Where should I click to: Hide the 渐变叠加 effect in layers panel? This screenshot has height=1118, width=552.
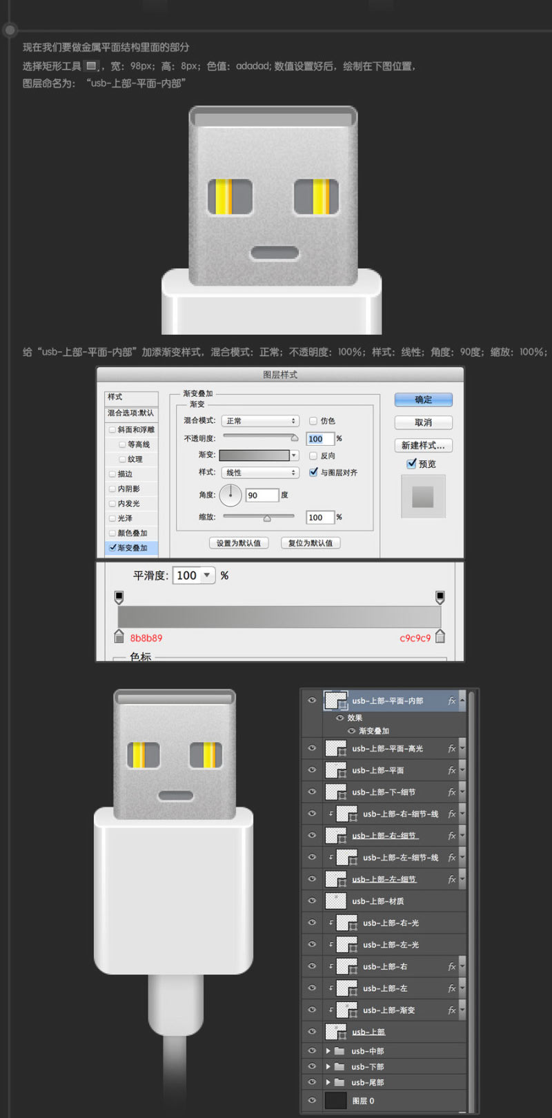point(351,731)
